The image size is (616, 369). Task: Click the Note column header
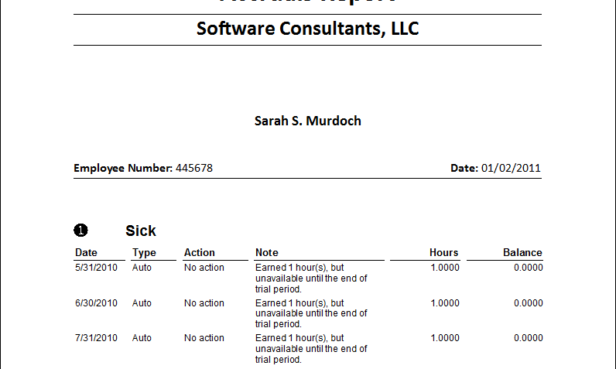(x=267, y=252)
